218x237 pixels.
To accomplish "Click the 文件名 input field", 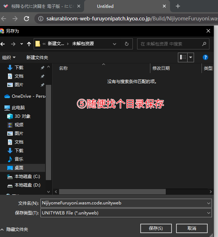I will coord(126,203).
